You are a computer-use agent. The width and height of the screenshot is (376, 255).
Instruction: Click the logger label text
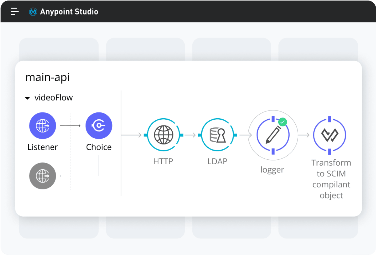pyautogui.click(x=272, y=170)
